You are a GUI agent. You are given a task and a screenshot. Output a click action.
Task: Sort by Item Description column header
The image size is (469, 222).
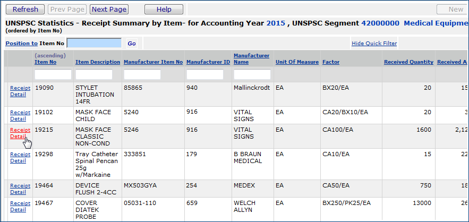pos(98,62)
